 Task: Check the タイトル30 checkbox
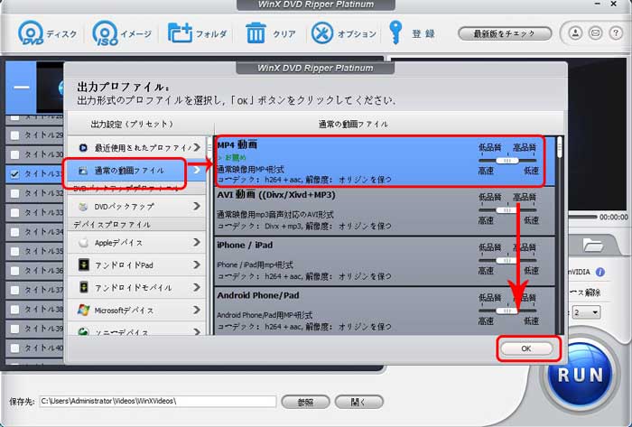[15, 154]
